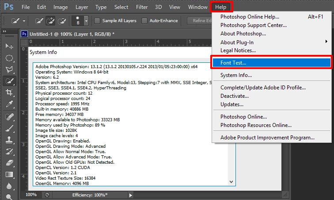Select the Elliptical Marquee tool

(9, 58)
